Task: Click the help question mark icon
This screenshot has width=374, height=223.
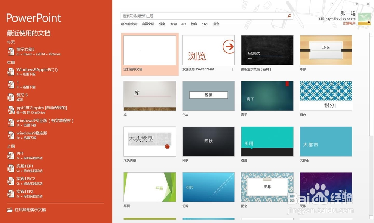Action: 332,4
